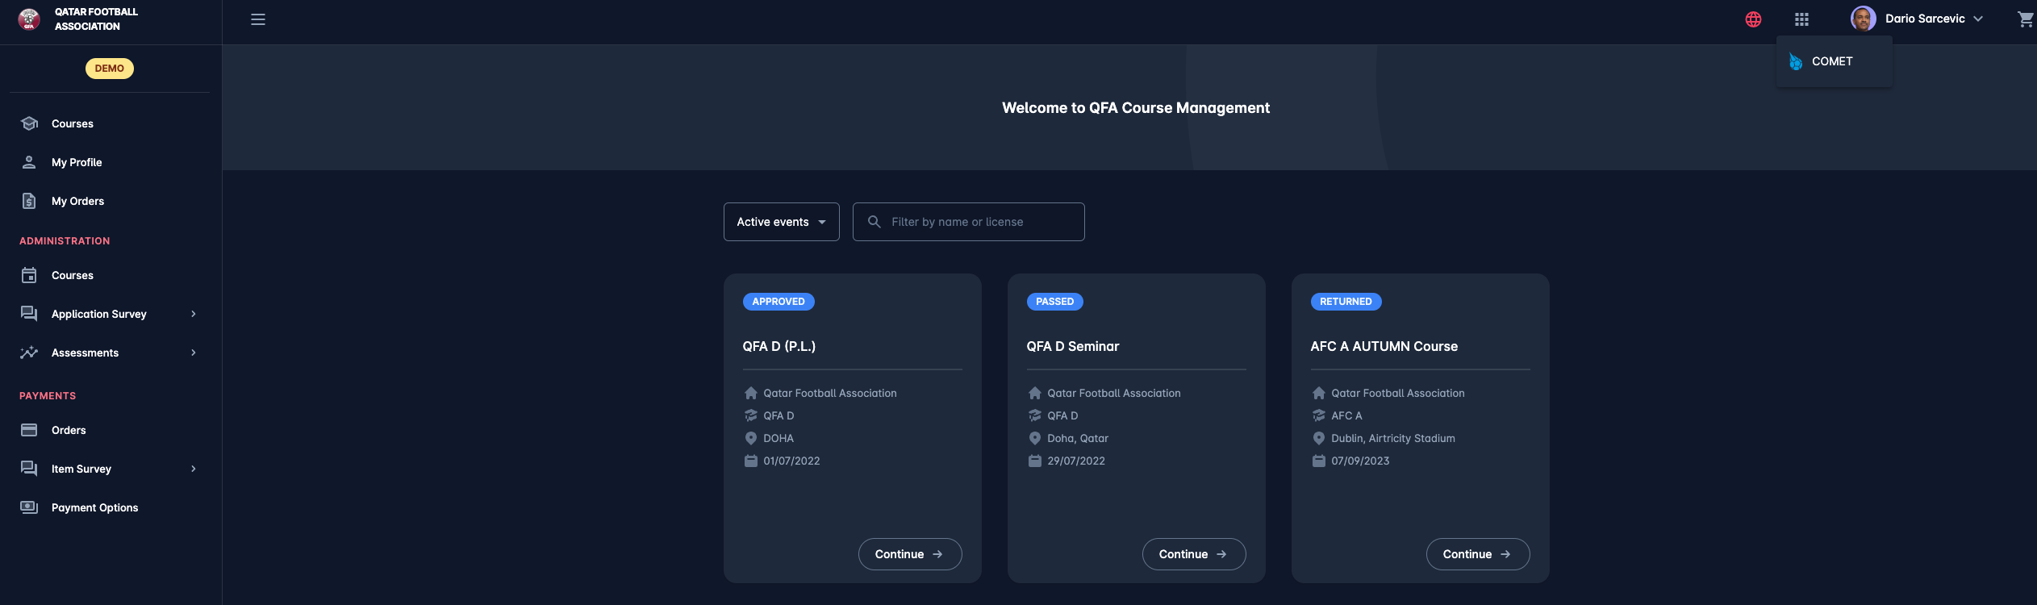Expand the Assessments submenu chevron
Viewport: 2037px width, 605px height.
[x=194, y=353]
